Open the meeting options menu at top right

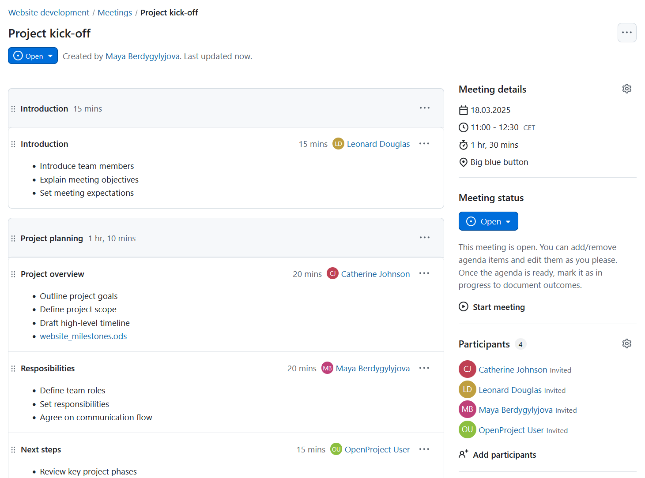[627, 33]
